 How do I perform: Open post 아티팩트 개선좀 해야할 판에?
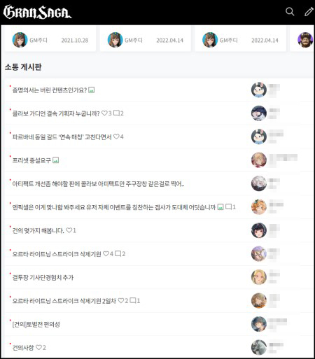(98, 184)
